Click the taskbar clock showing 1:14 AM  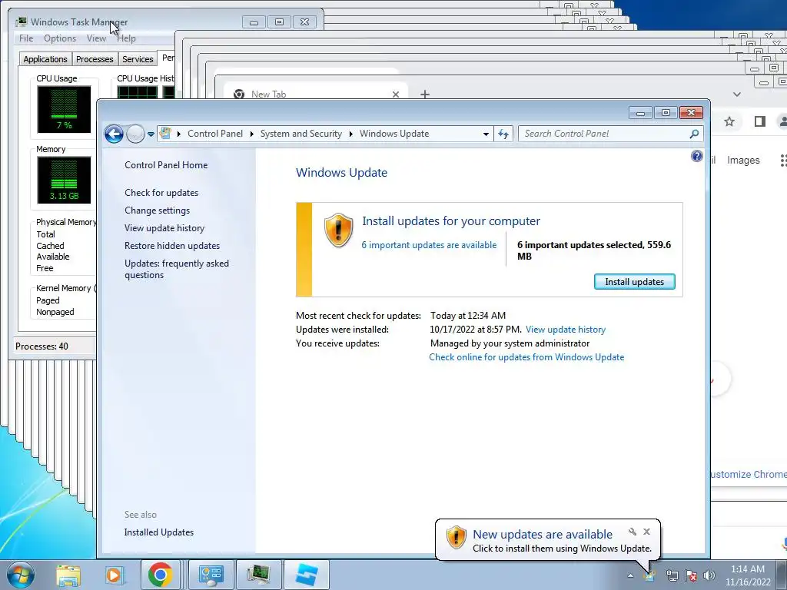(748, 575)
